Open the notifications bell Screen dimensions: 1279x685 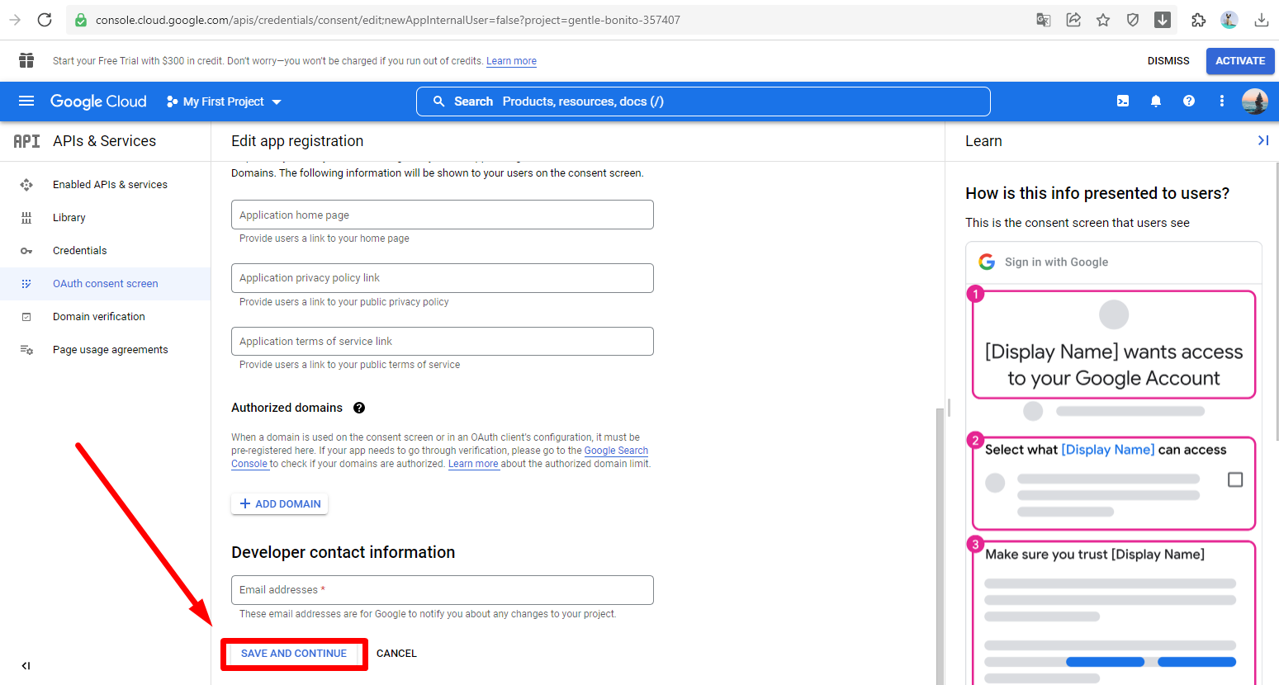[1156, 102]
